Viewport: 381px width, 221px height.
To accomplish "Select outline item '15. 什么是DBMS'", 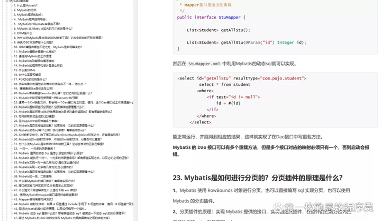I will coord(24,70).
